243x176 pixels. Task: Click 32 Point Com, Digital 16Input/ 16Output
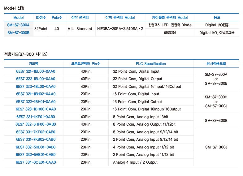click(x=147, y=87)
